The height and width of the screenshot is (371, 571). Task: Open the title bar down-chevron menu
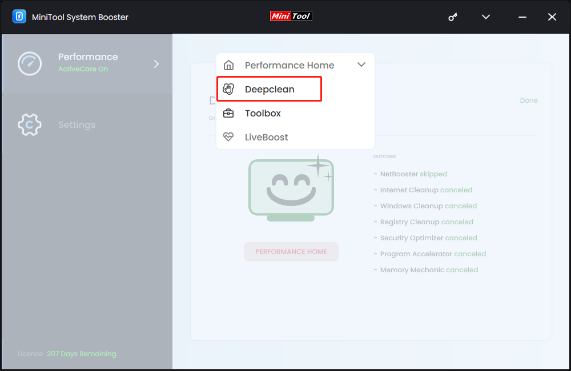coord(486,17)
